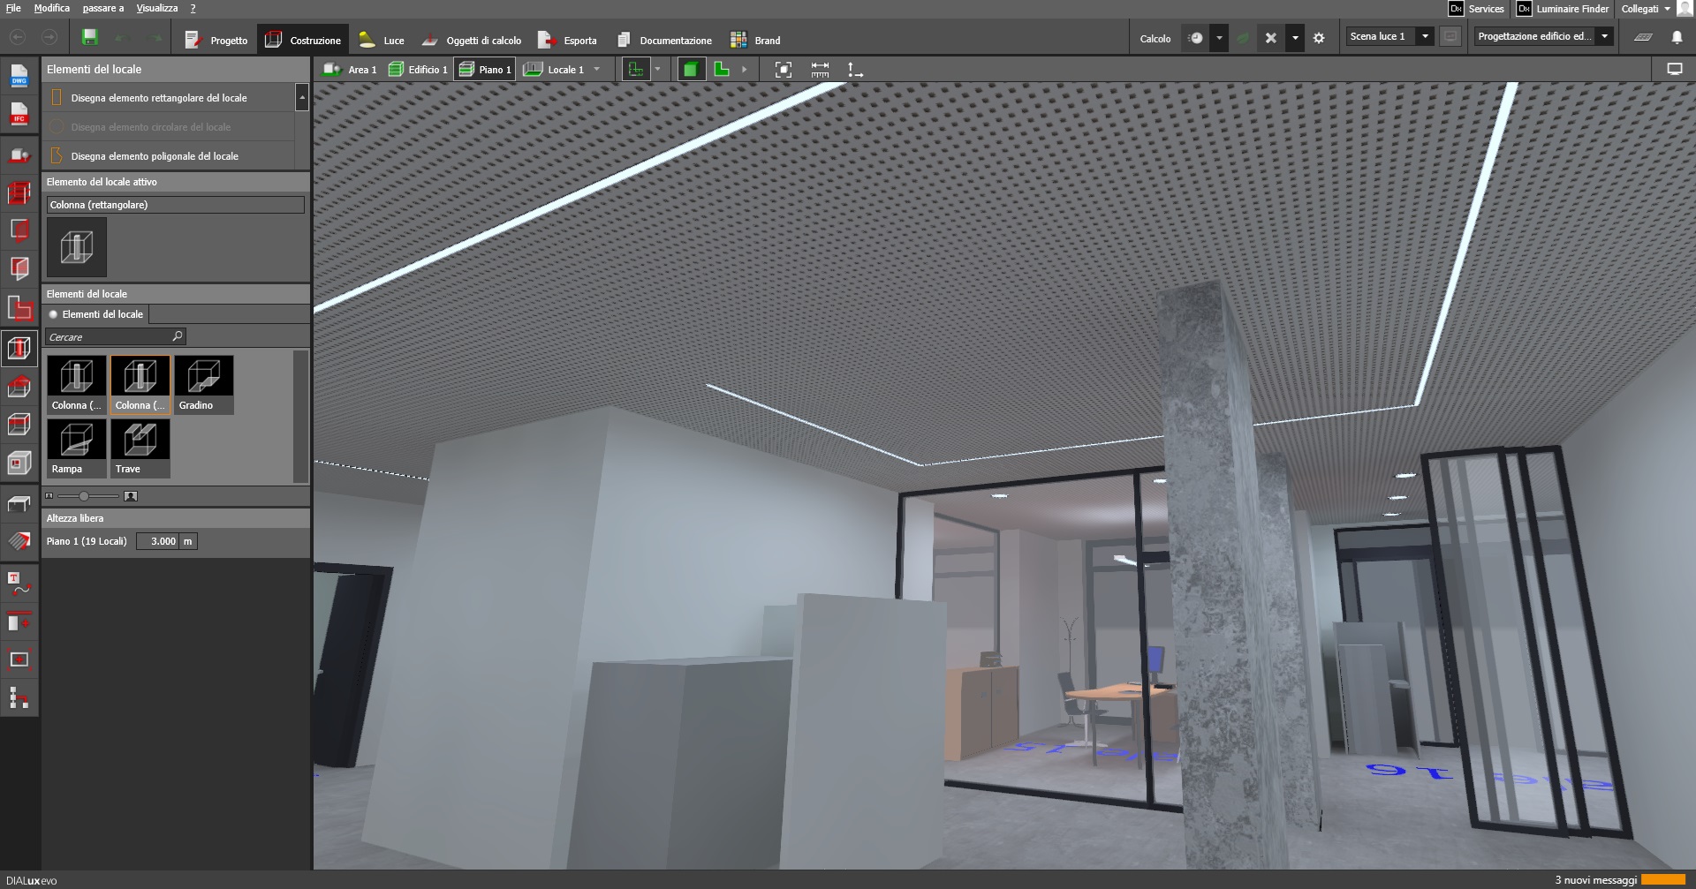Click the zoom to fit view icon
The width and height of the screenshot is (1696, 889).
click(x=783, y=70)
